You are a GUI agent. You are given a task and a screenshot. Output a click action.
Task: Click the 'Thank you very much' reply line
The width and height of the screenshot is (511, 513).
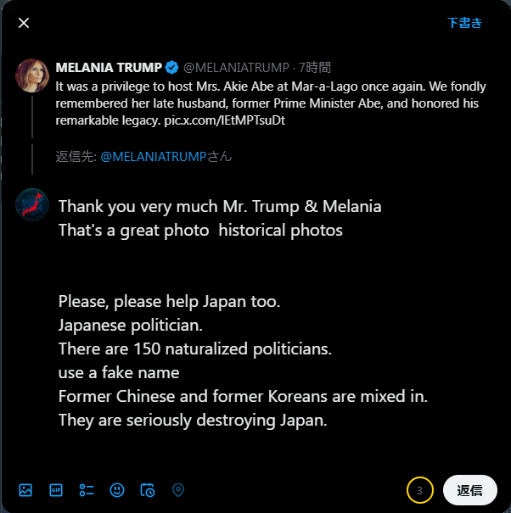tap(220, 206)
